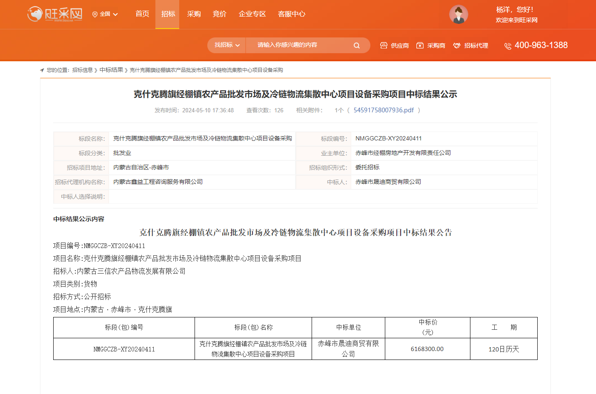This screenshot has height=394, width=596.
Task: Click the 旺采网 site logo
Action: (x=55, y=14)
